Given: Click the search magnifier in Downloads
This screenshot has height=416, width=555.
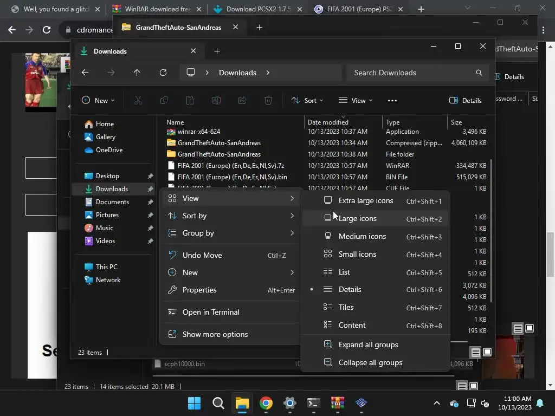Looking at the screenshot, I should tap(479, 73).
